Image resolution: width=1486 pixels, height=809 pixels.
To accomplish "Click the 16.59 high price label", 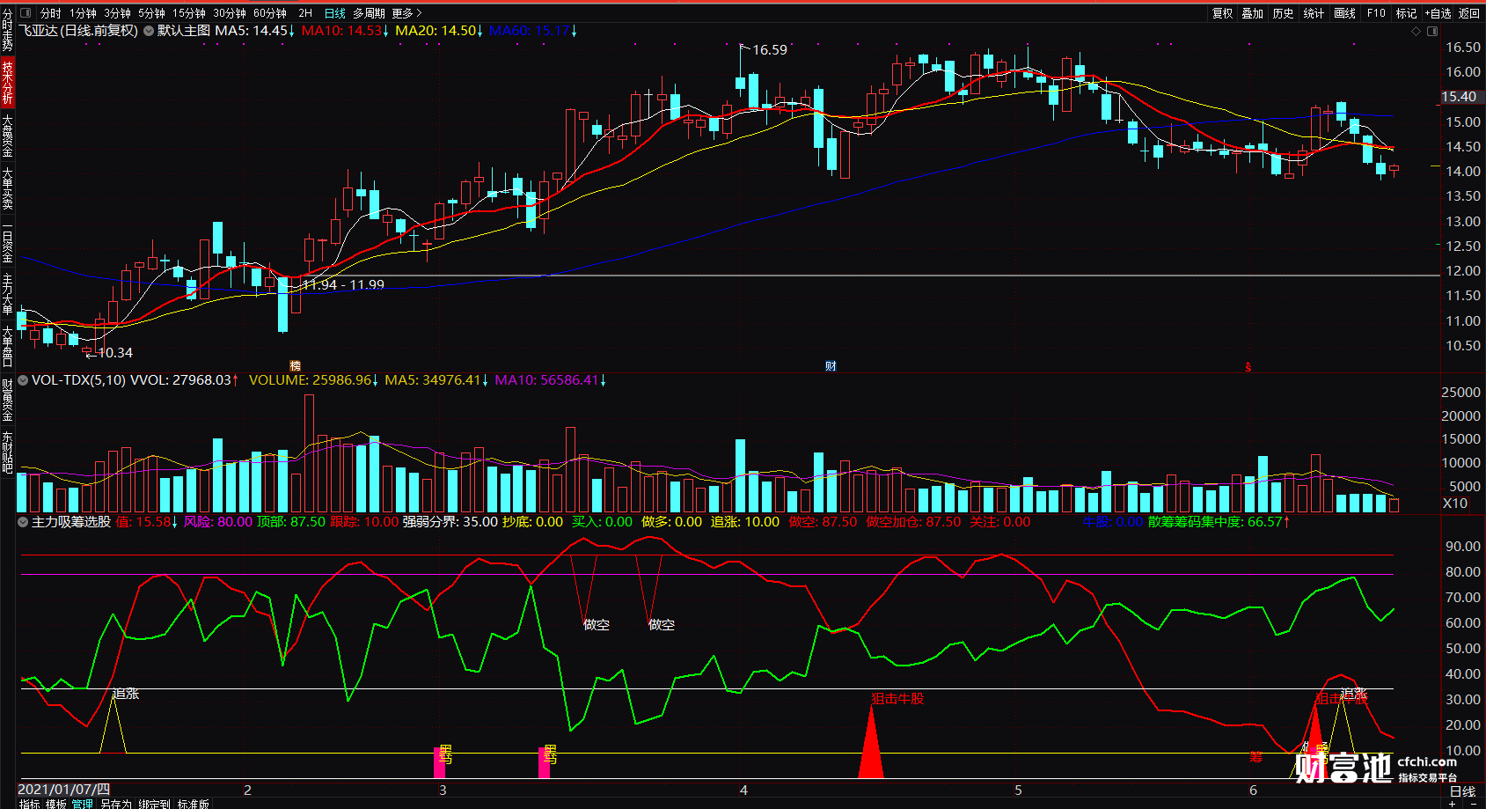I will click(x=770, y=50).
